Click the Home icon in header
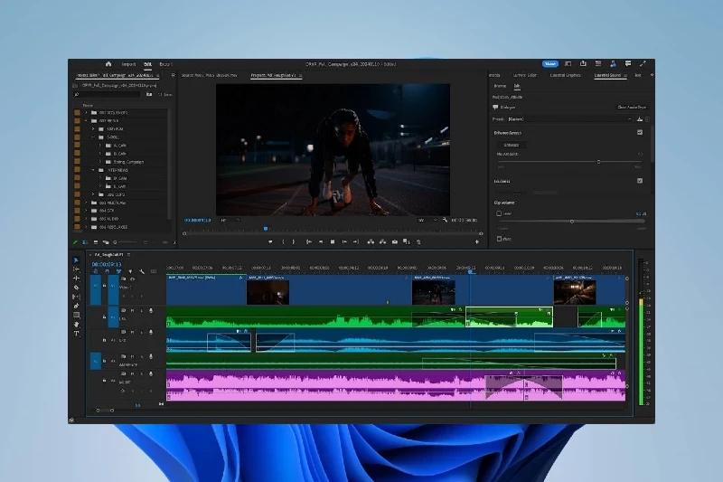 point(108,64)
